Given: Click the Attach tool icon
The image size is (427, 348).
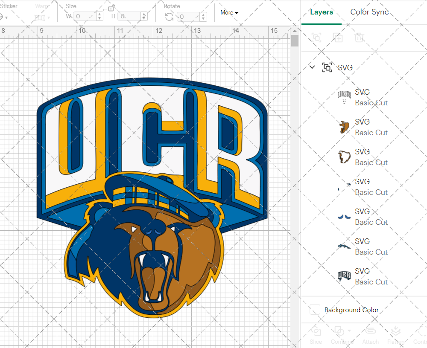Looking at the screenshot, I should 370,332.
